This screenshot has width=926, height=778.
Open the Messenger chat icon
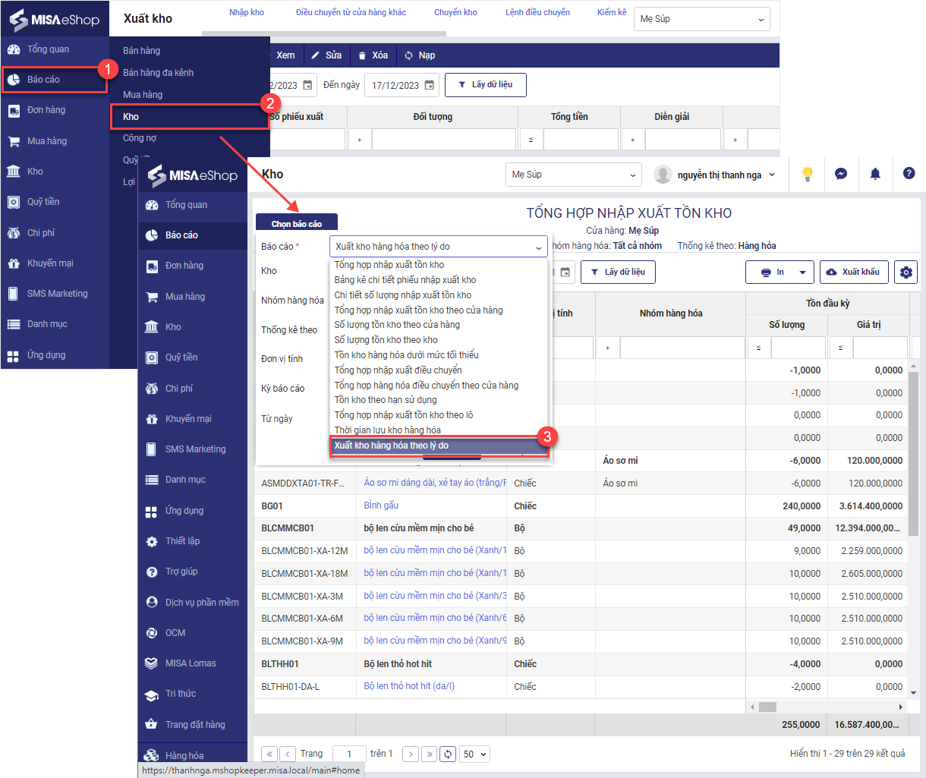(x=841, y=174)
